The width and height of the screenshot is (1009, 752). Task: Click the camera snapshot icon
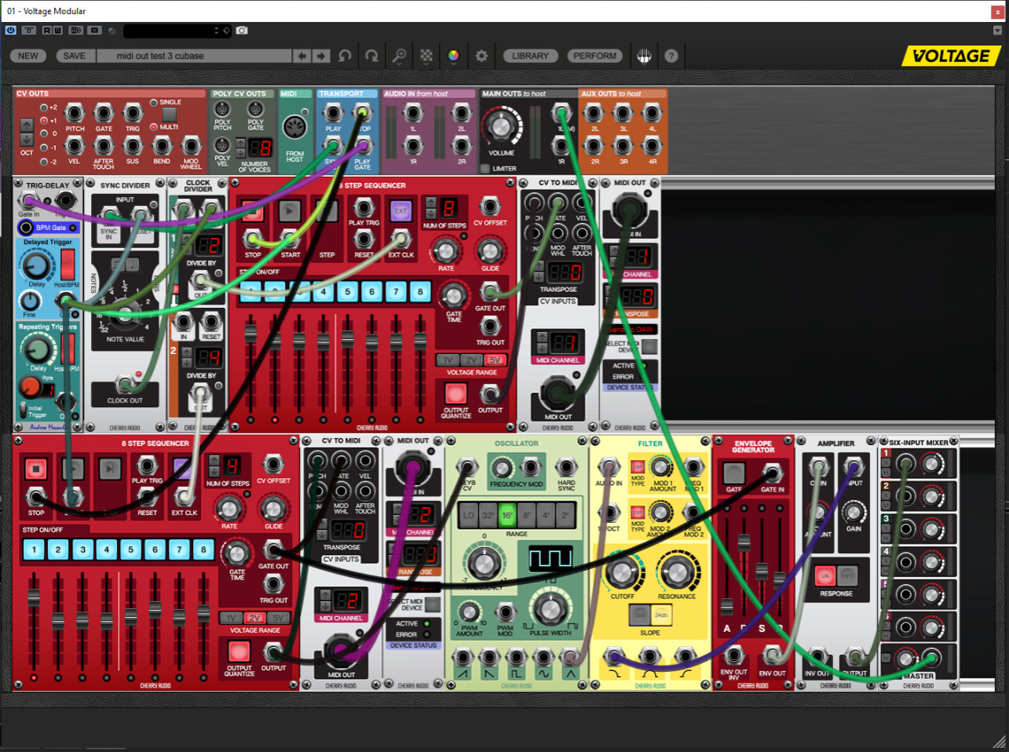[x=242, y=31]
